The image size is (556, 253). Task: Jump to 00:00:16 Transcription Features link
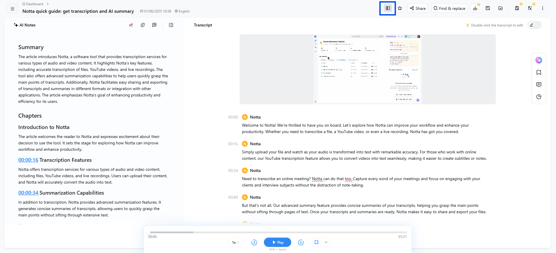coord(28,160)
